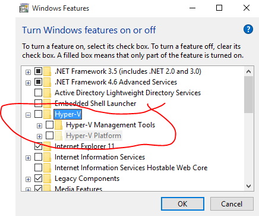Expand the Hyper-V Platform node
The image size is (259, 216).
39,136
